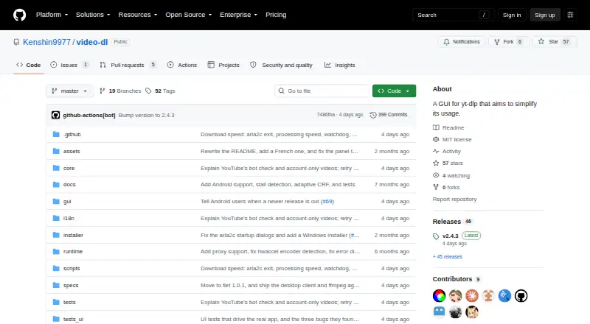Click the core folder icon

point(56,168)
